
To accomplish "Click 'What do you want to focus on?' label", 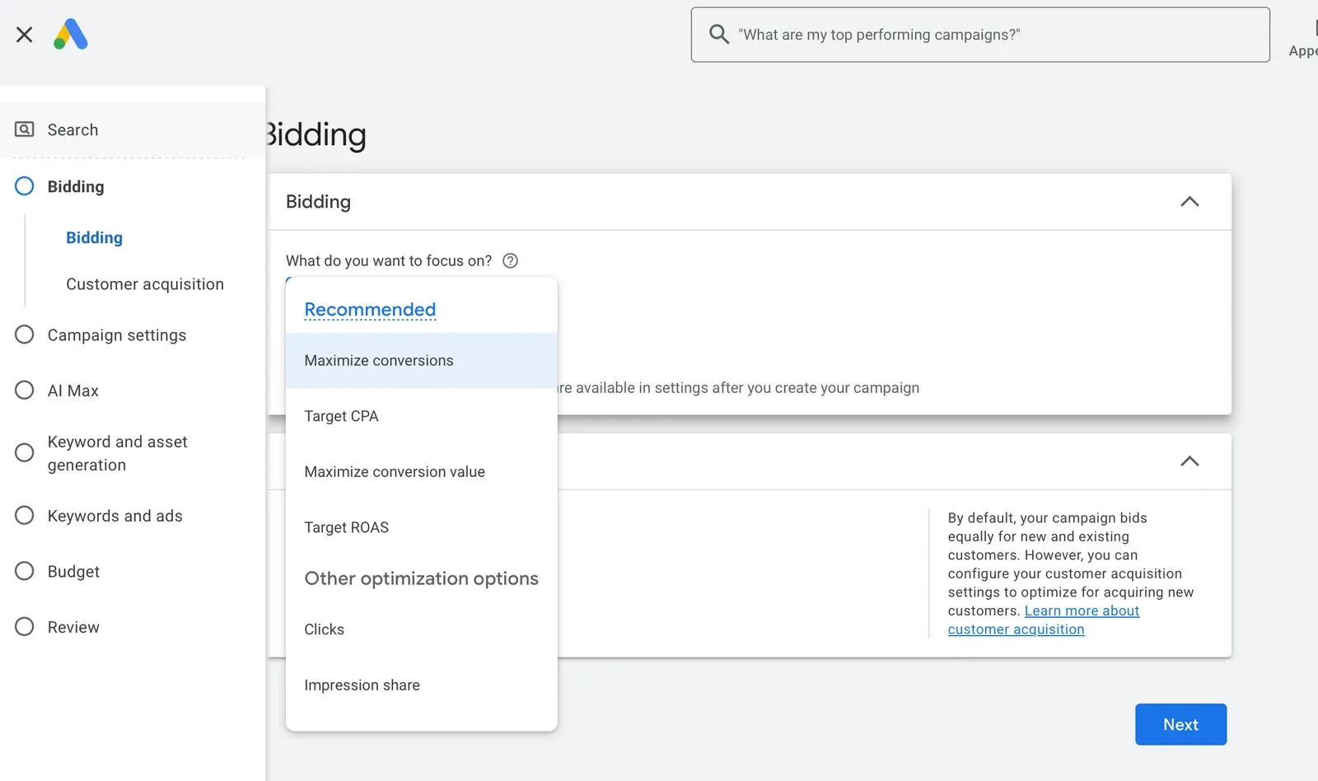I will (x=389, y=261).
